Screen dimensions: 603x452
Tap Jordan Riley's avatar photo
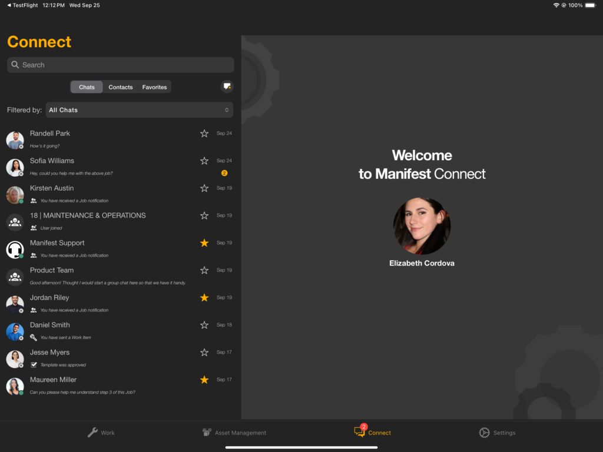click(15, 304)
